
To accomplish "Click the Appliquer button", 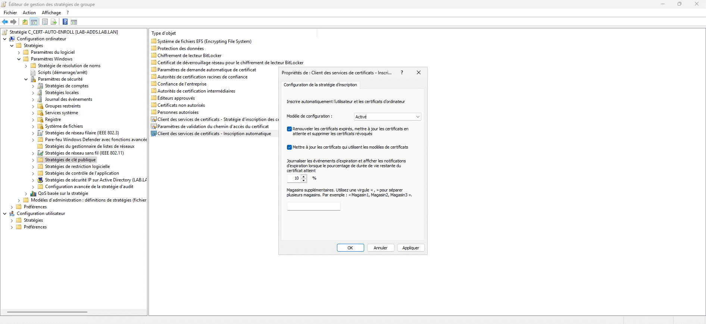I will 410,248.
